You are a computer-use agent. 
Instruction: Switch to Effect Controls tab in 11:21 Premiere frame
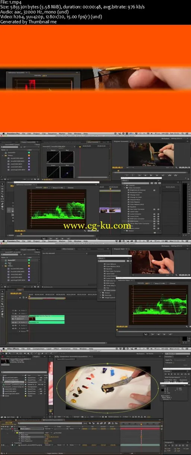pyautogui.click(x=92, y=142)
